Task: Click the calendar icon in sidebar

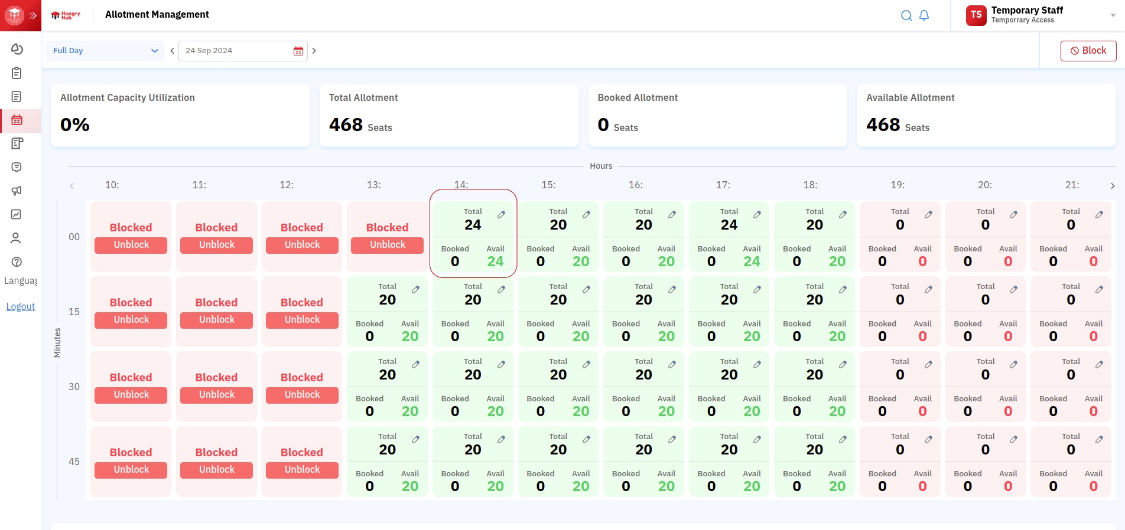Action: click(17, 120)
